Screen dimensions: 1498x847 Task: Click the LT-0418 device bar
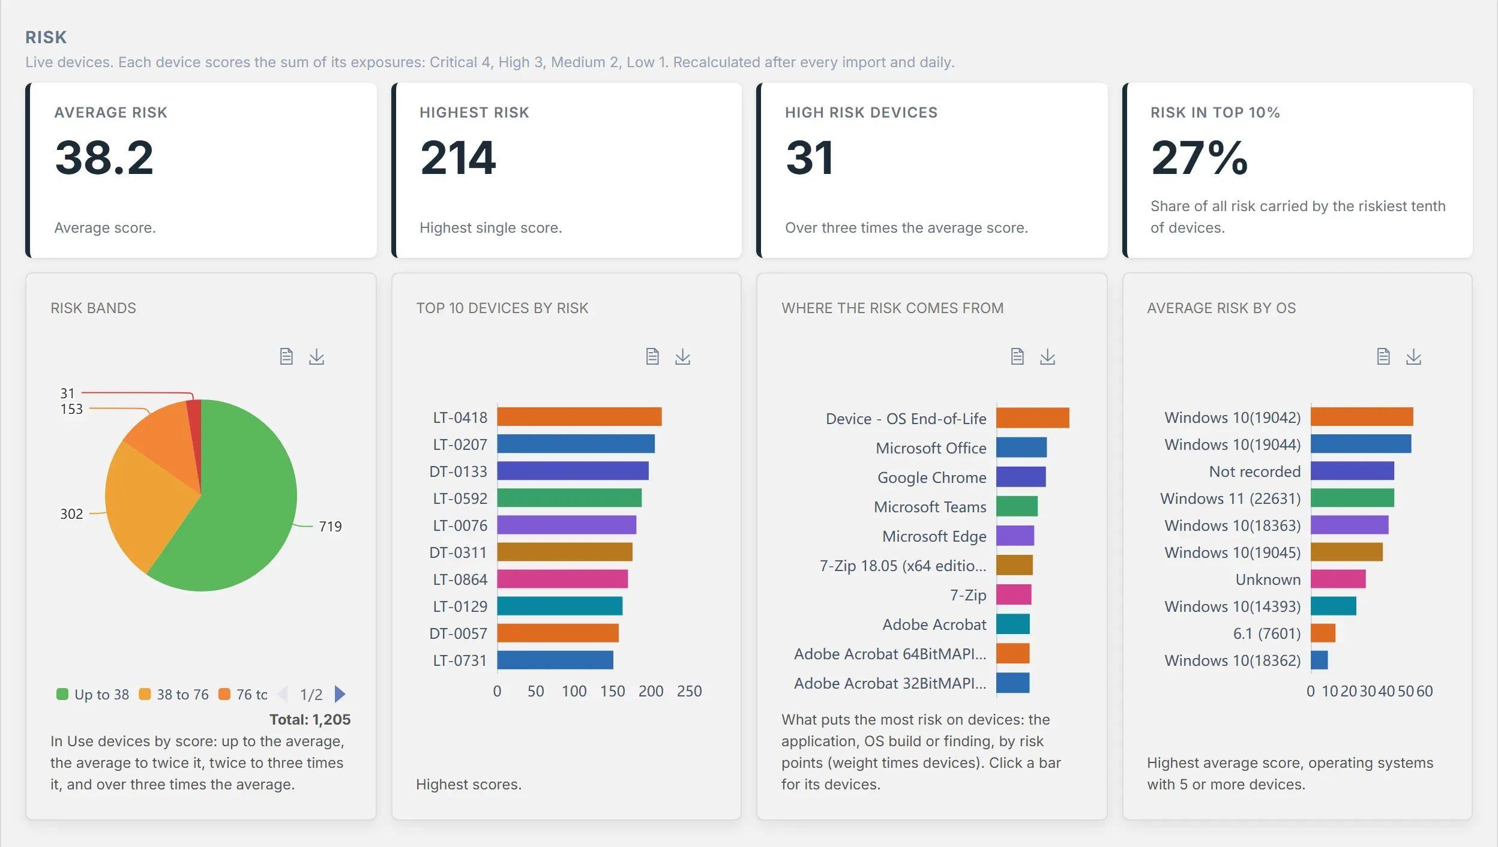(x=579, y=417)
